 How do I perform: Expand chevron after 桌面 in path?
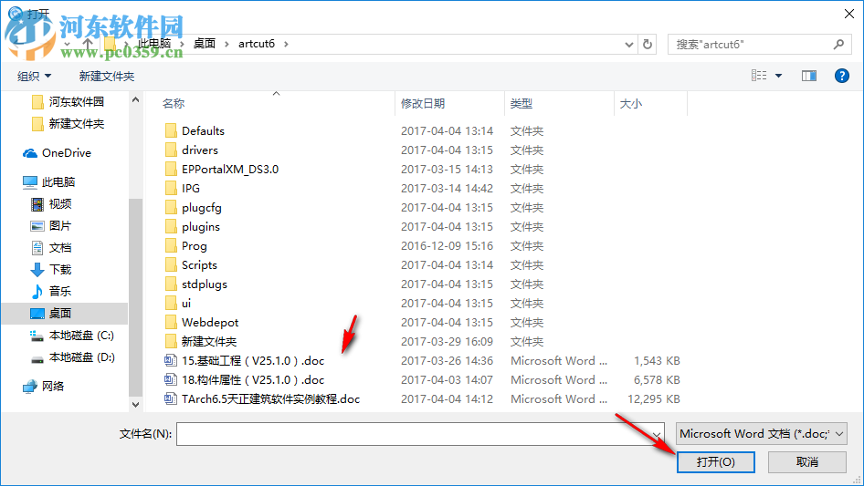pos(227,44)
